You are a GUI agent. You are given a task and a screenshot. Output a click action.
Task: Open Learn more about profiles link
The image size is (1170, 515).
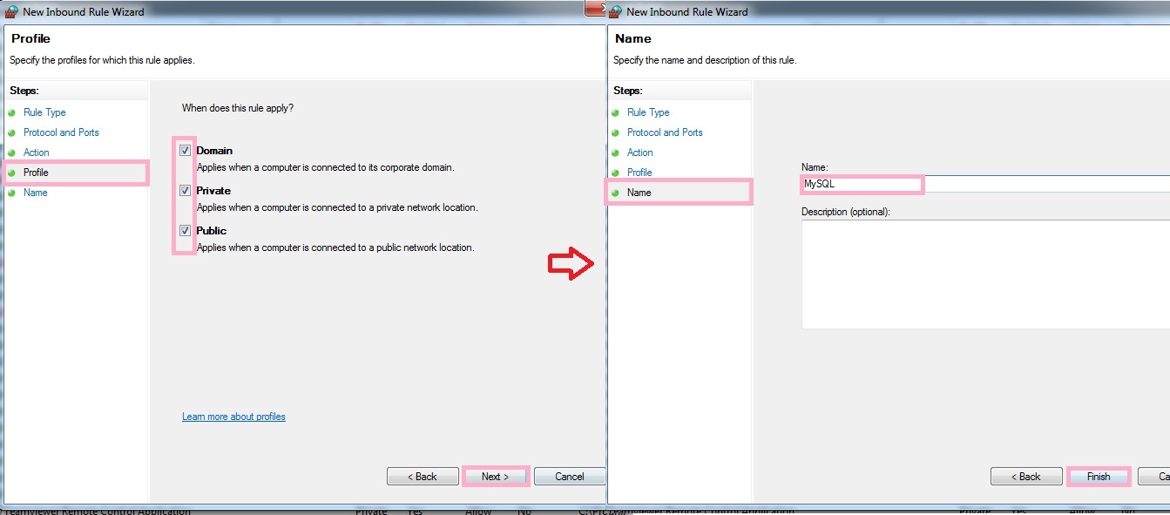[x=233, y=417]
